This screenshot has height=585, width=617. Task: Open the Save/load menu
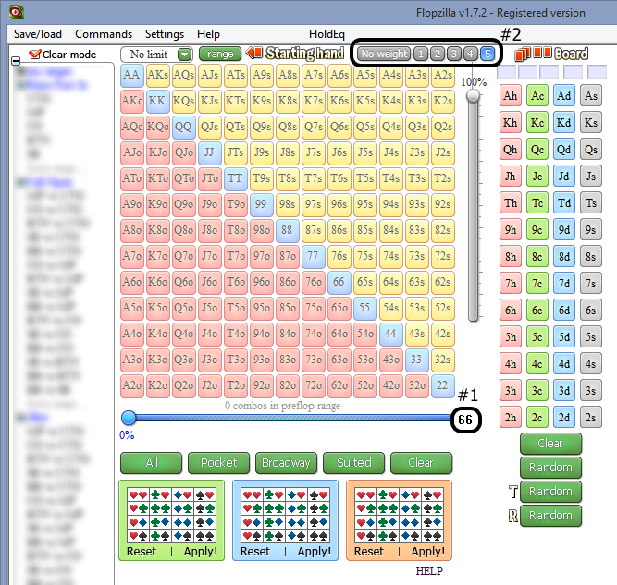coord(38,34)
